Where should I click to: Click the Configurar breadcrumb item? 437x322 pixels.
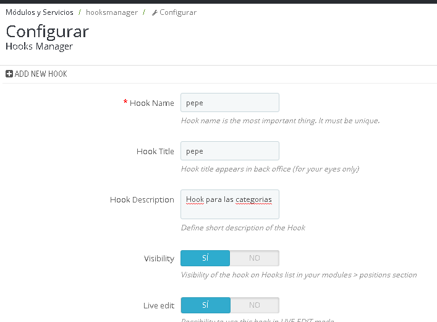coord(178,12)
